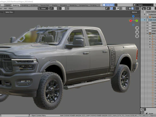Switch to material preview shading
The width and height of the screenshot is (156, 117).
coord(132,8)
